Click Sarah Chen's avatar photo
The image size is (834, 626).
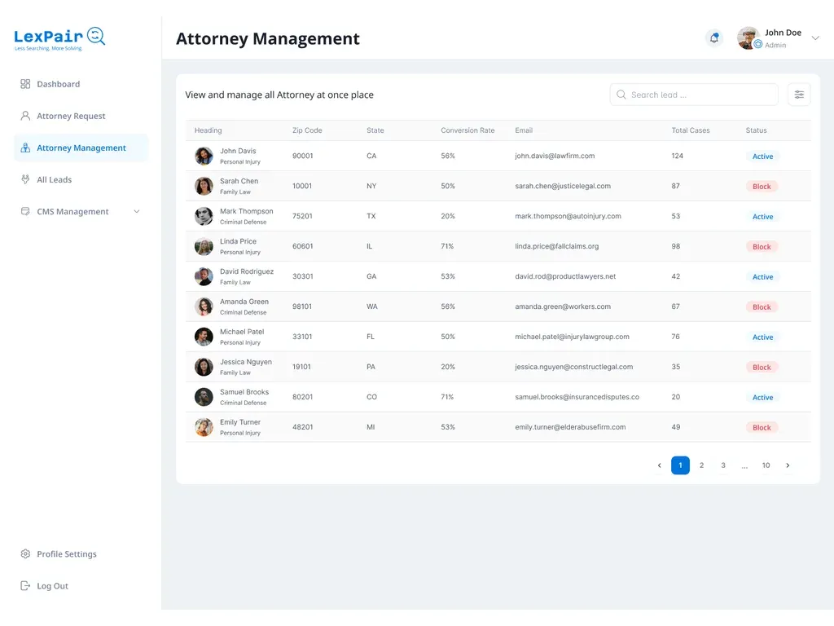click(204, 187)
